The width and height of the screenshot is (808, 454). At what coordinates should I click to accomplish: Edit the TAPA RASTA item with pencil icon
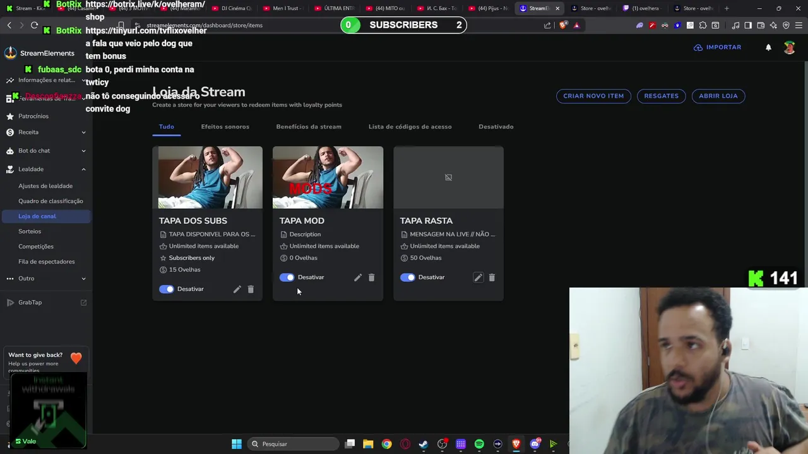(x=478, y=277)
